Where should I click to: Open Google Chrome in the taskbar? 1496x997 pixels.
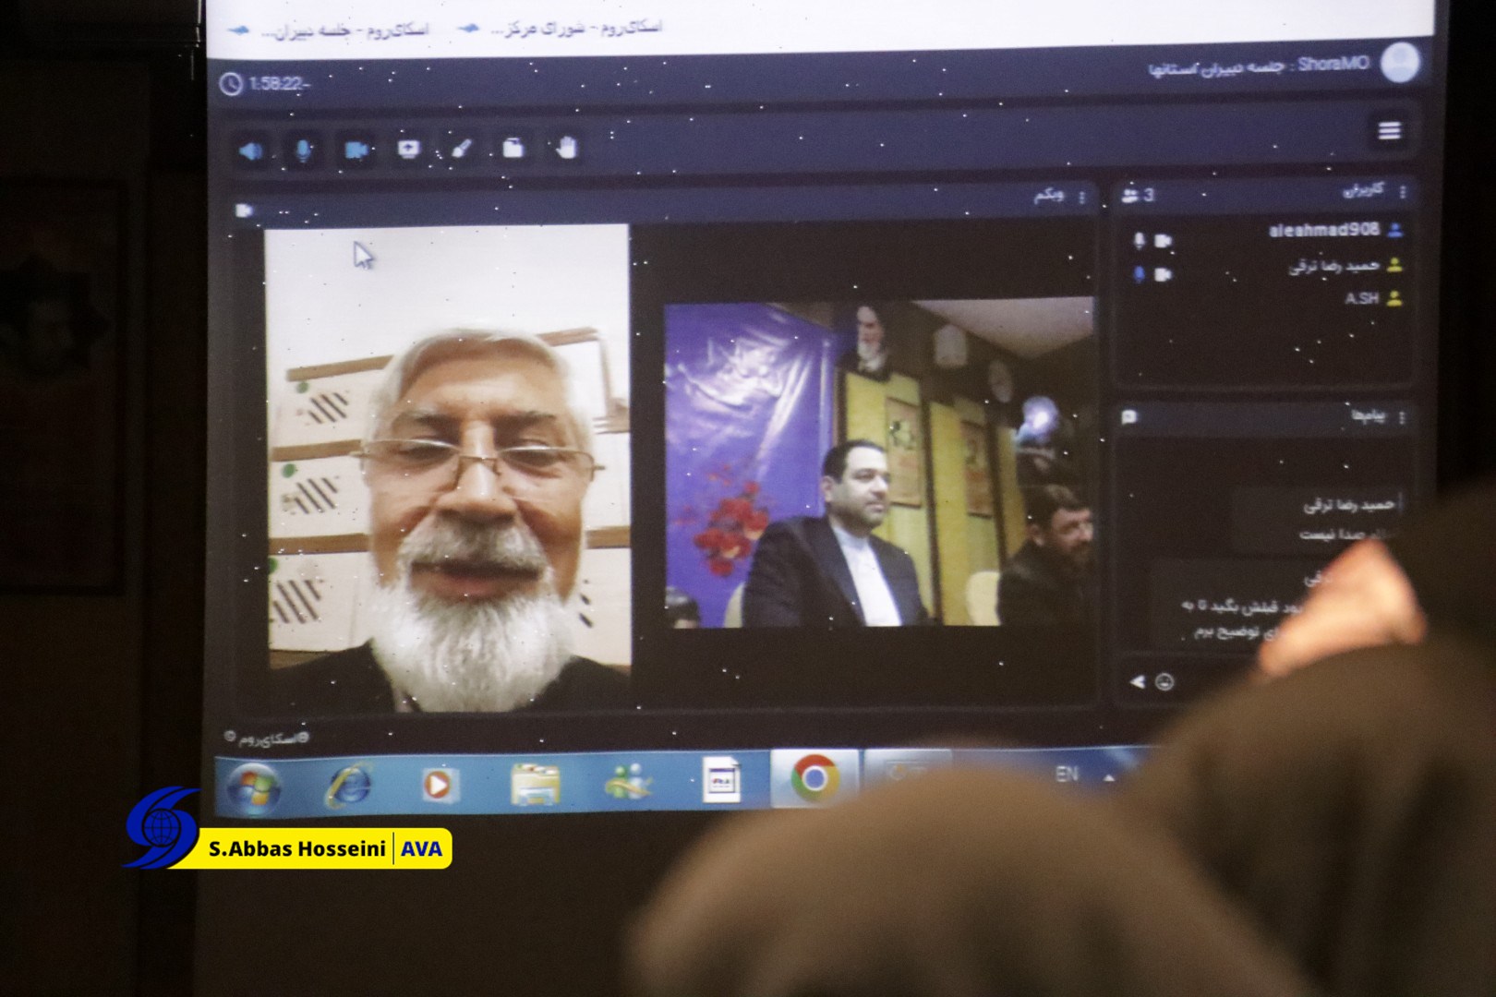click(x=814, y=778)
